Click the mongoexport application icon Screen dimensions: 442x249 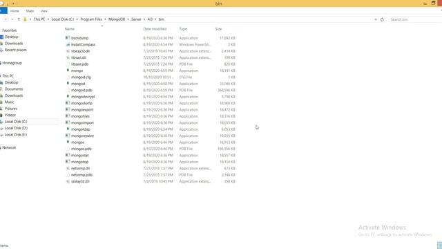(68, 109)
